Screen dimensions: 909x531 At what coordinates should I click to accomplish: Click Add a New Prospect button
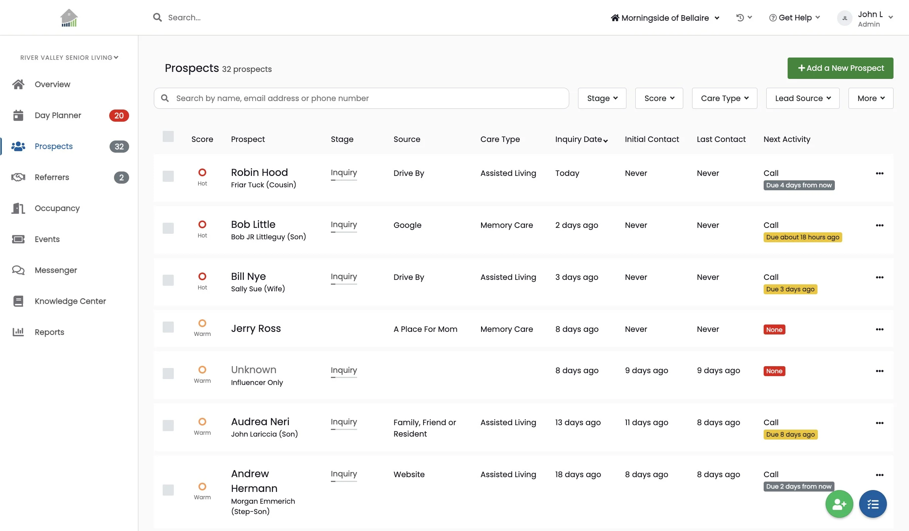(x=840, y=68)
